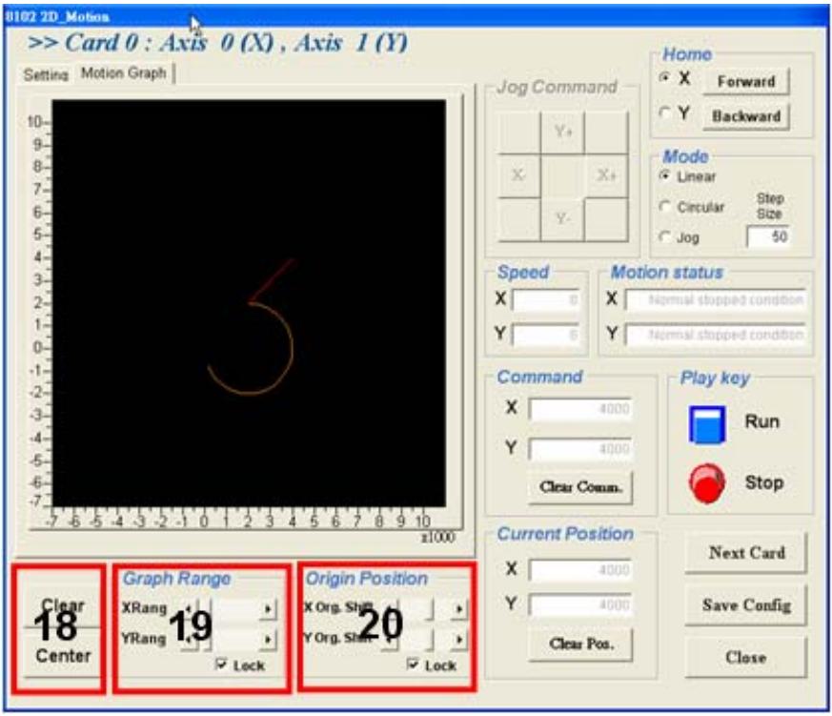Click the red Stop icon
The height and width of the screenshot is (716, 832).
point(707,483)
